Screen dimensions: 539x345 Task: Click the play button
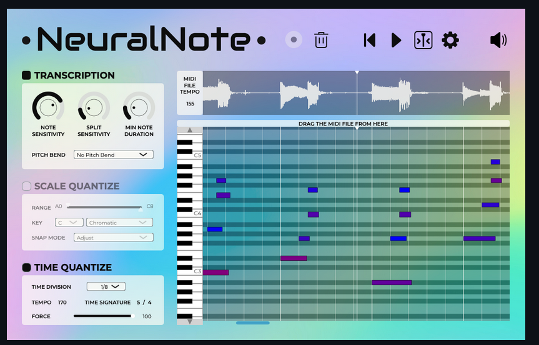pyautogui.click(x=397, y=40)
